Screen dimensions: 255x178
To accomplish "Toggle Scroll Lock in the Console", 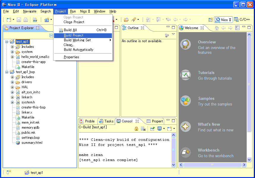I will [136, 129].
